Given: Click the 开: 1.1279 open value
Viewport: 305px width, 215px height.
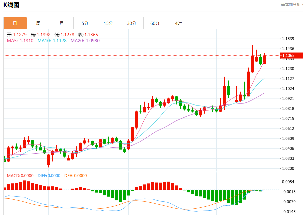Looking at the screenshot, I should [17, 35].
